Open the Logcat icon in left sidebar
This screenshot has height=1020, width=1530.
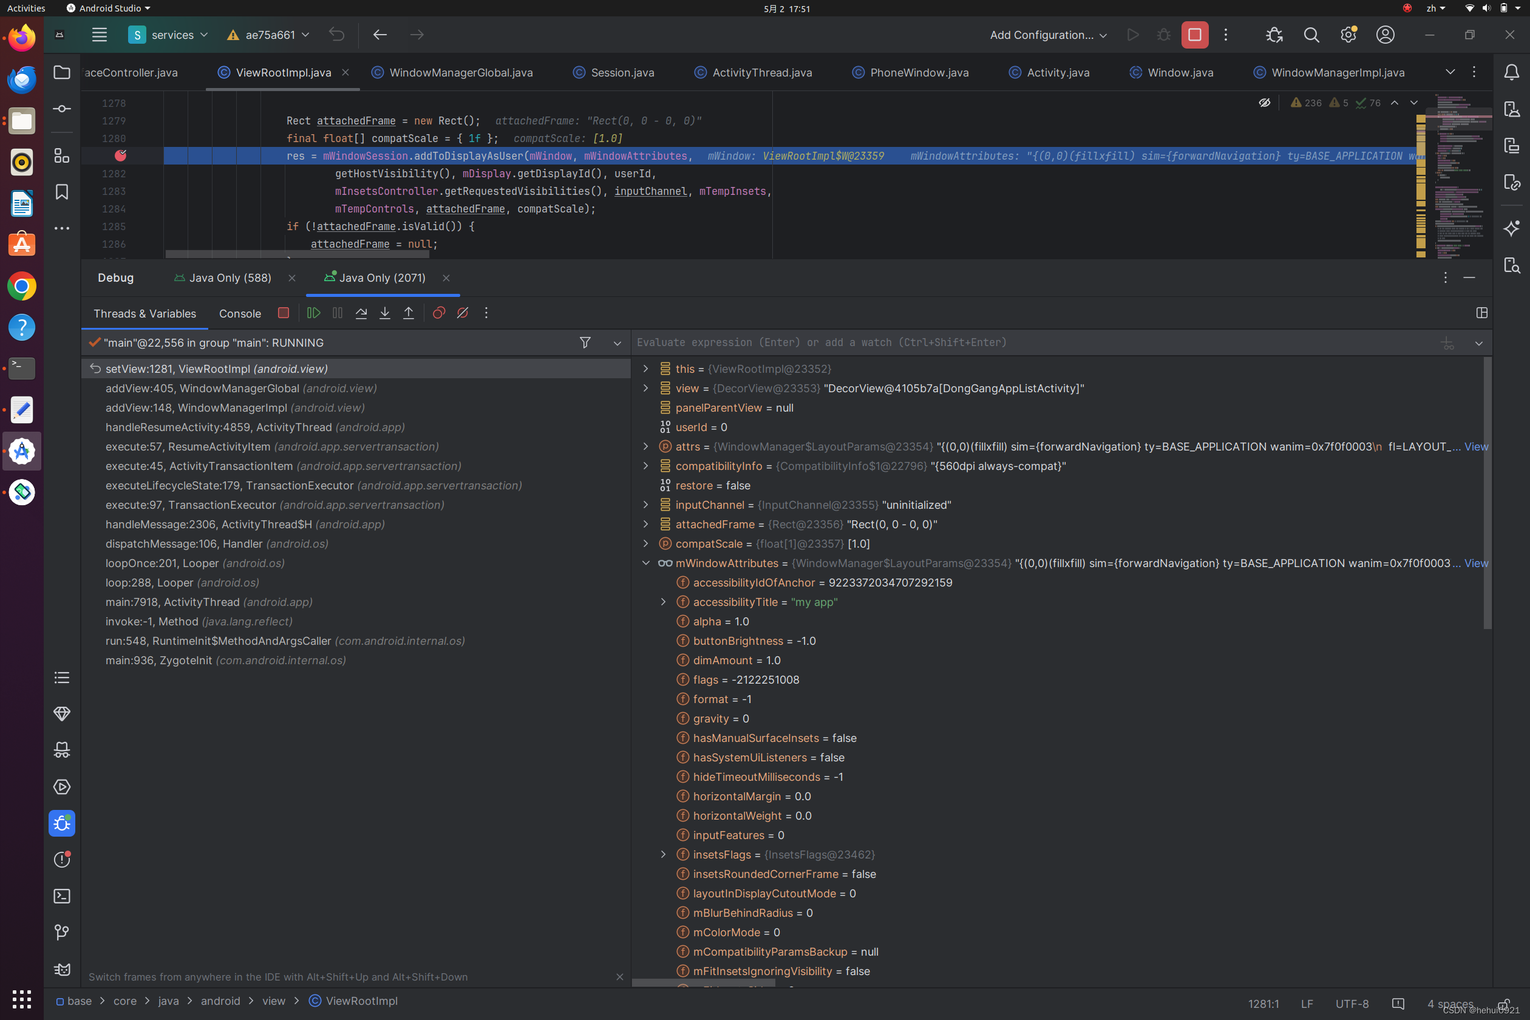click(x=62, y=969)
